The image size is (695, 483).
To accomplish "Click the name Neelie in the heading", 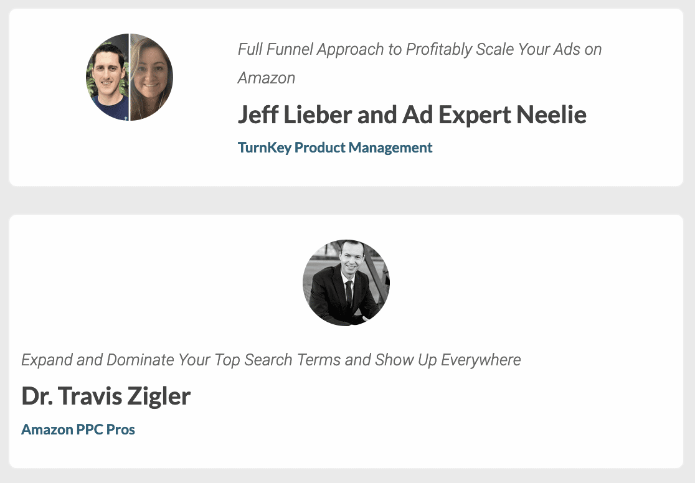I will (x=551, y=115).
